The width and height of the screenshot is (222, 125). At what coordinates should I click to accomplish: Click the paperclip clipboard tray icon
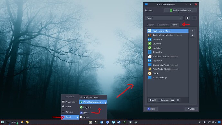pyautogui.click(x=199, y=122)
